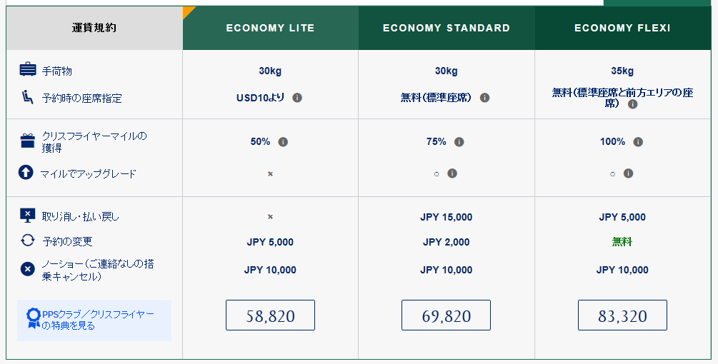This screenshot has width=718, height=364.
Task: Open upgrade info icon in Economy Flexi column
Action: 628,173
